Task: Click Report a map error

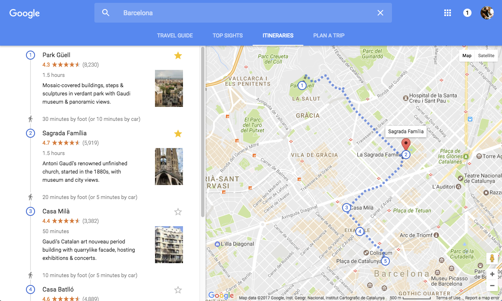Action: (483, 298)
